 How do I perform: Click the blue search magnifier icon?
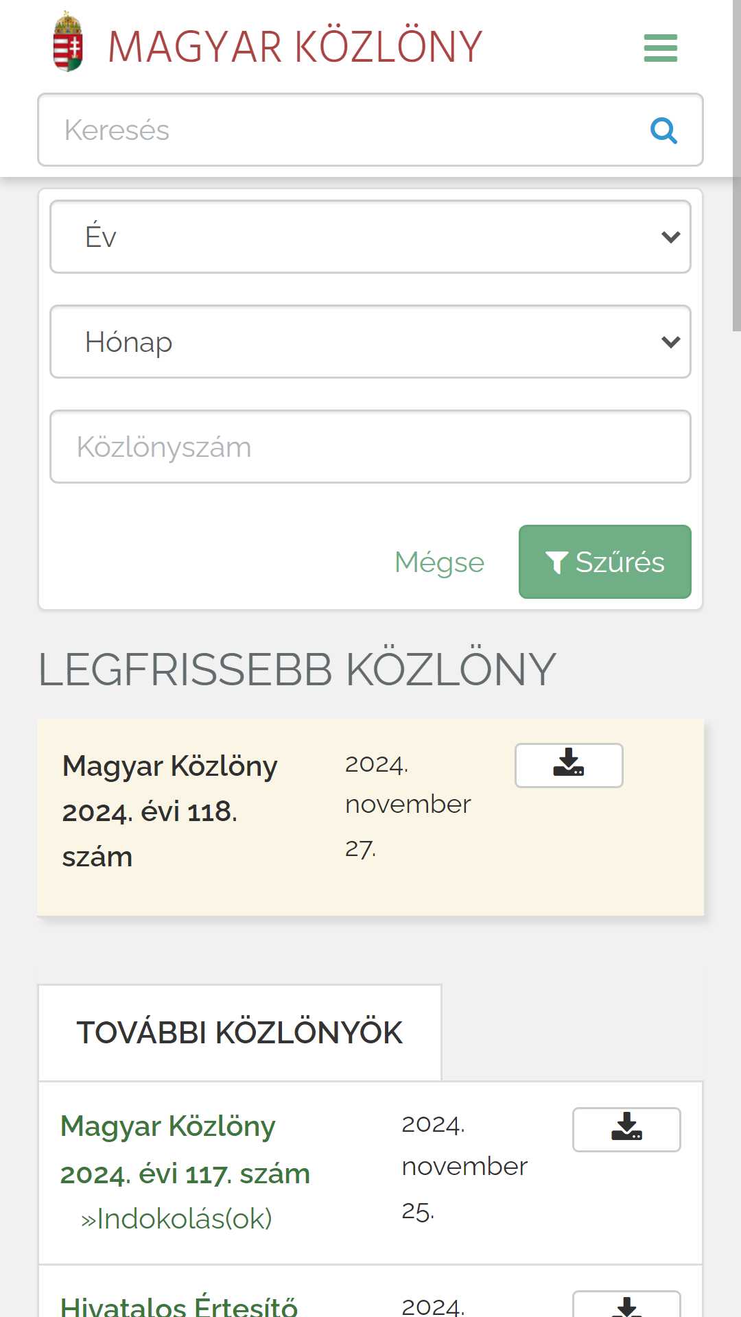pyautogui.click(x=663, y=130)
